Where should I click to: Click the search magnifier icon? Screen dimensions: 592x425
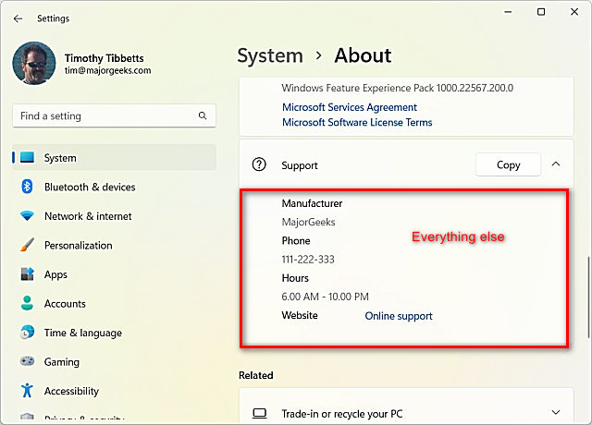[x=203, y=115]
